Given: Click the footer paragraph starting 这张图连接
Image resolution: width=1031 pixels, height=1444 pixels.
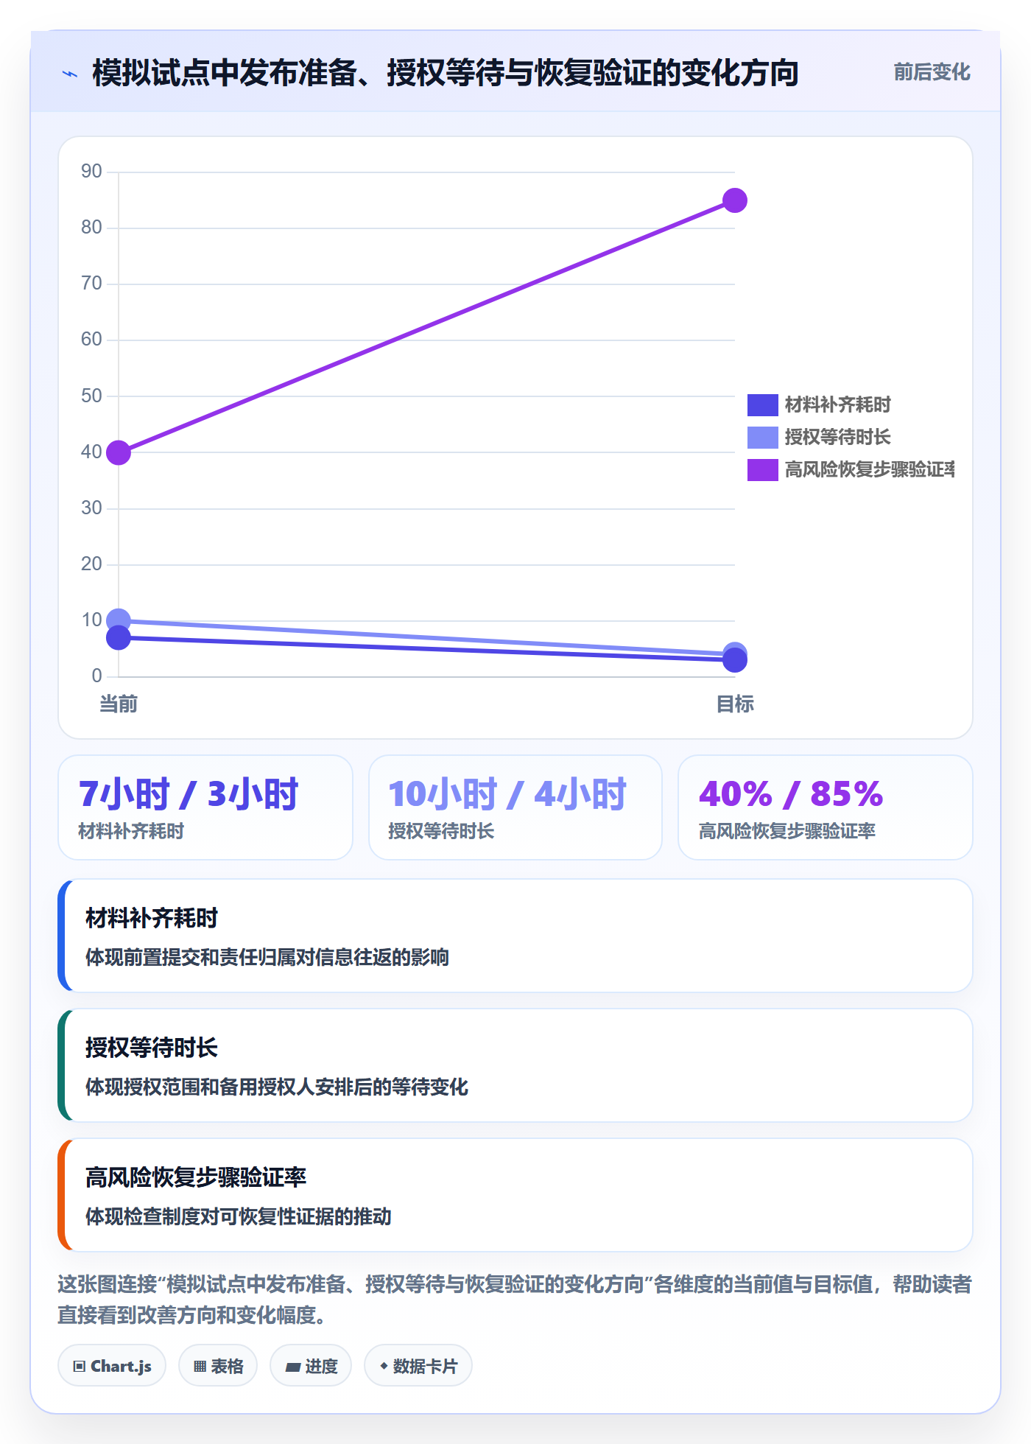Looking at the screenshot, I should click(x=515, y=1300).
